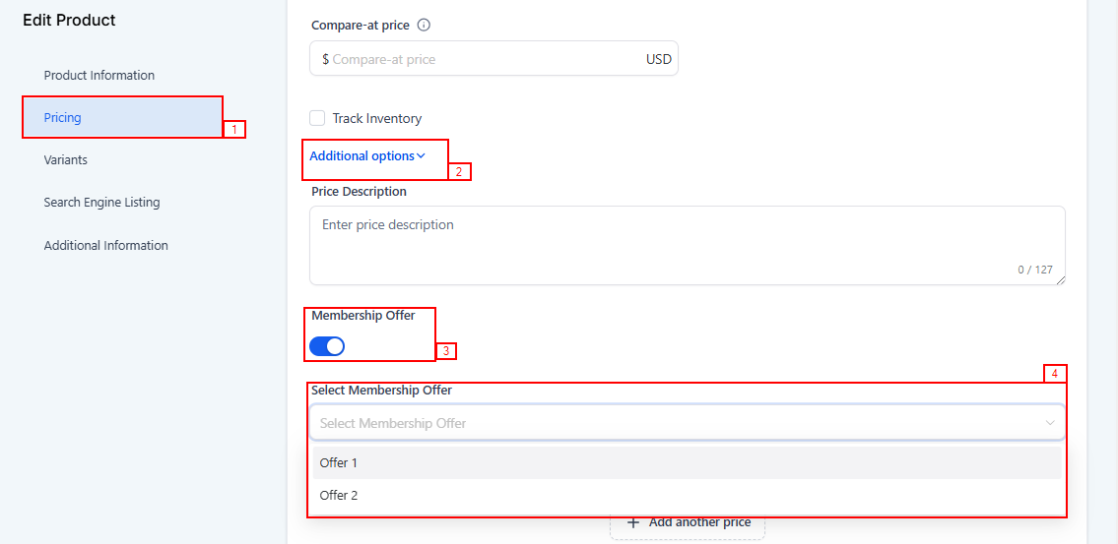Select the Pricing sidebar item

coord(63,117)
